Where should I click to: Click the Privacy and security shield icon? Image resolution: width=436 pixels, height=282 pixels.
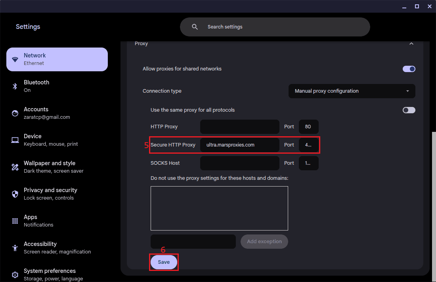tap(15, 194)
